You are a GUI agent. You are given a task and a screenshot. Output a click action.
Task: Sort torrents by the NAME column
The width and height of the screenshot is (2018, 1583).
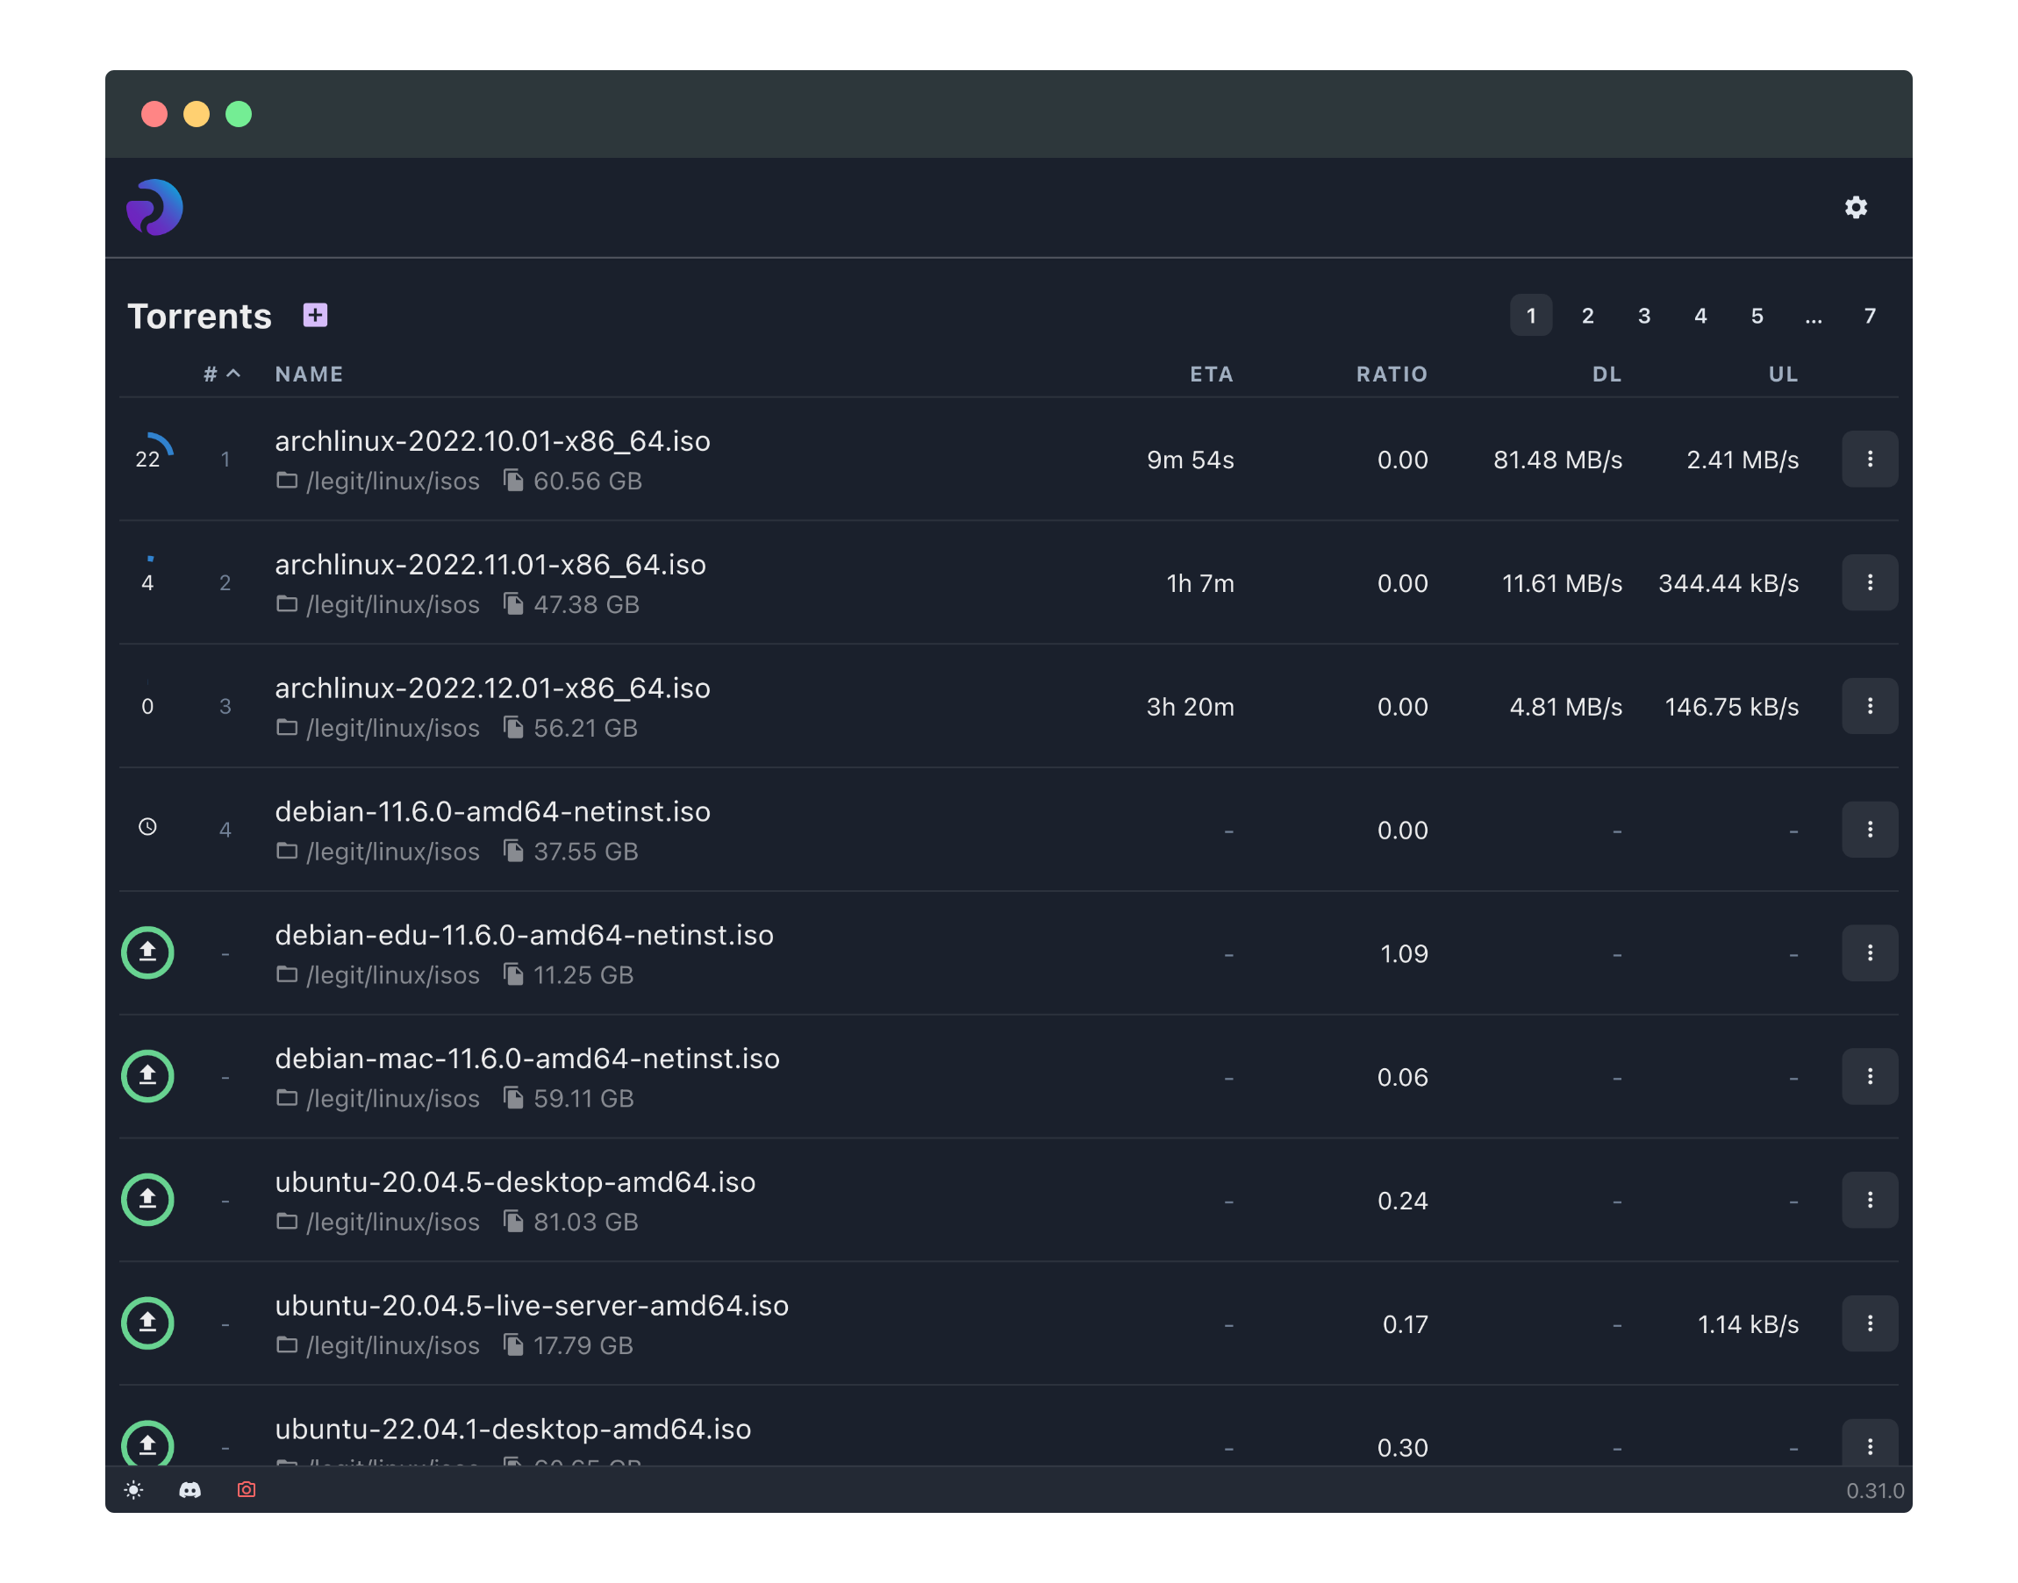coord(309,374)
